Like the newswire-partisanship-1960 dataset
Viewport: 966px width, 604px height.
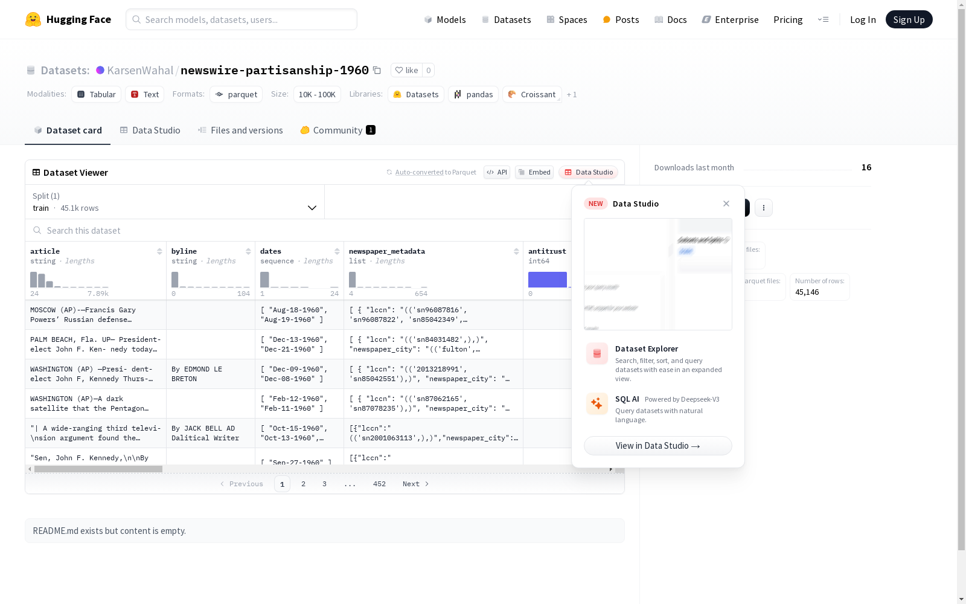click(x=406, y=70)
